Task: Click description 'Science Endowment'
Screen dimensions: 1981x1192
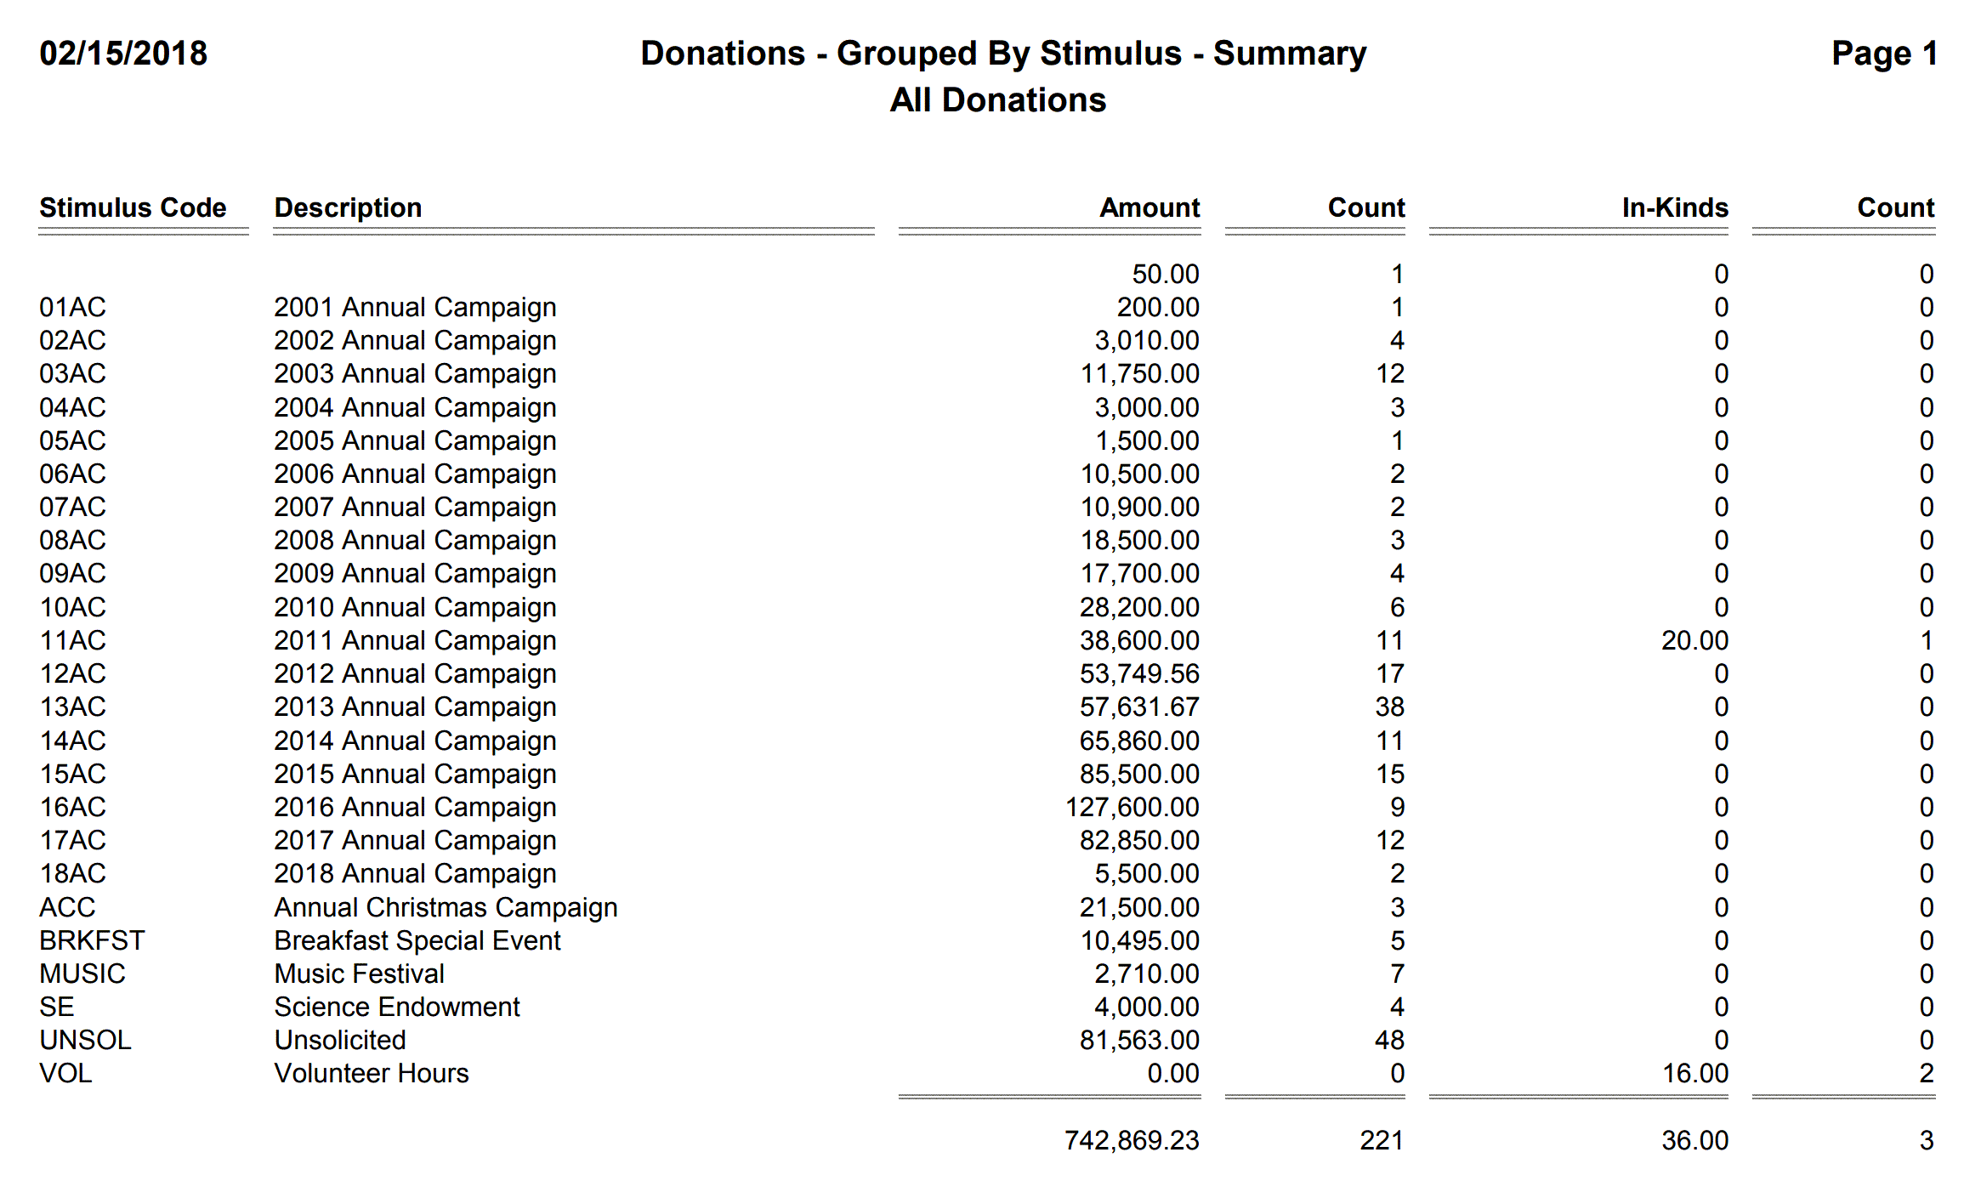Action: pyautogui.click(x=397, y=1007)
